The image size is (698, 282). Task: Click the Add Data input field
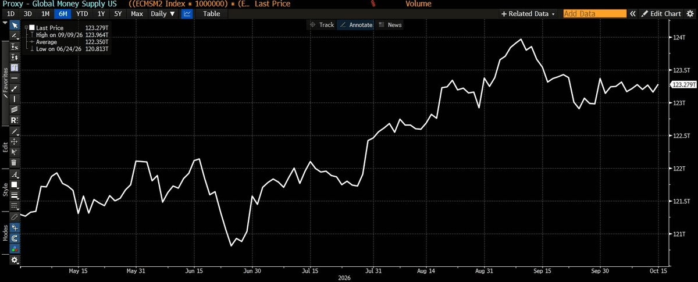(594, 13)
